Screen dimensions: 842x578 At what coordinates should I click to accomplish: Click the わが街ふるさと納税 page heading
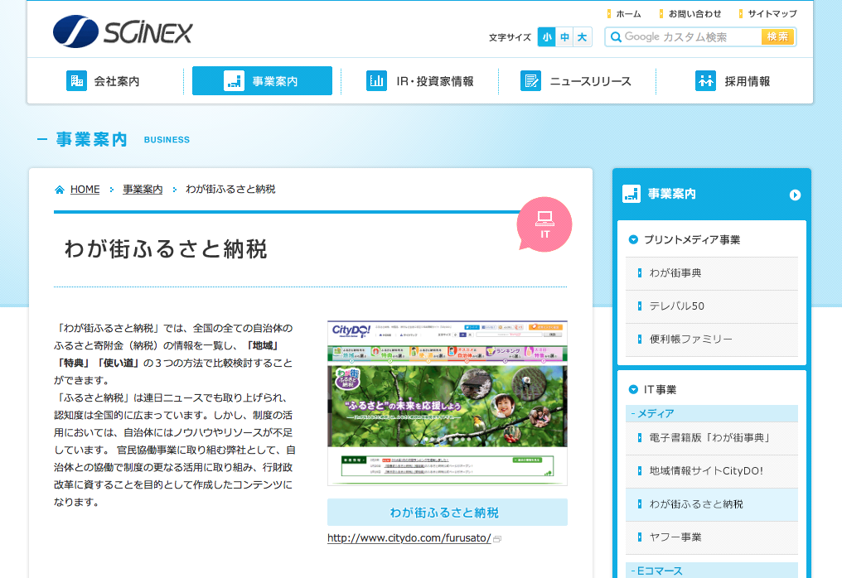click(166, 249)
